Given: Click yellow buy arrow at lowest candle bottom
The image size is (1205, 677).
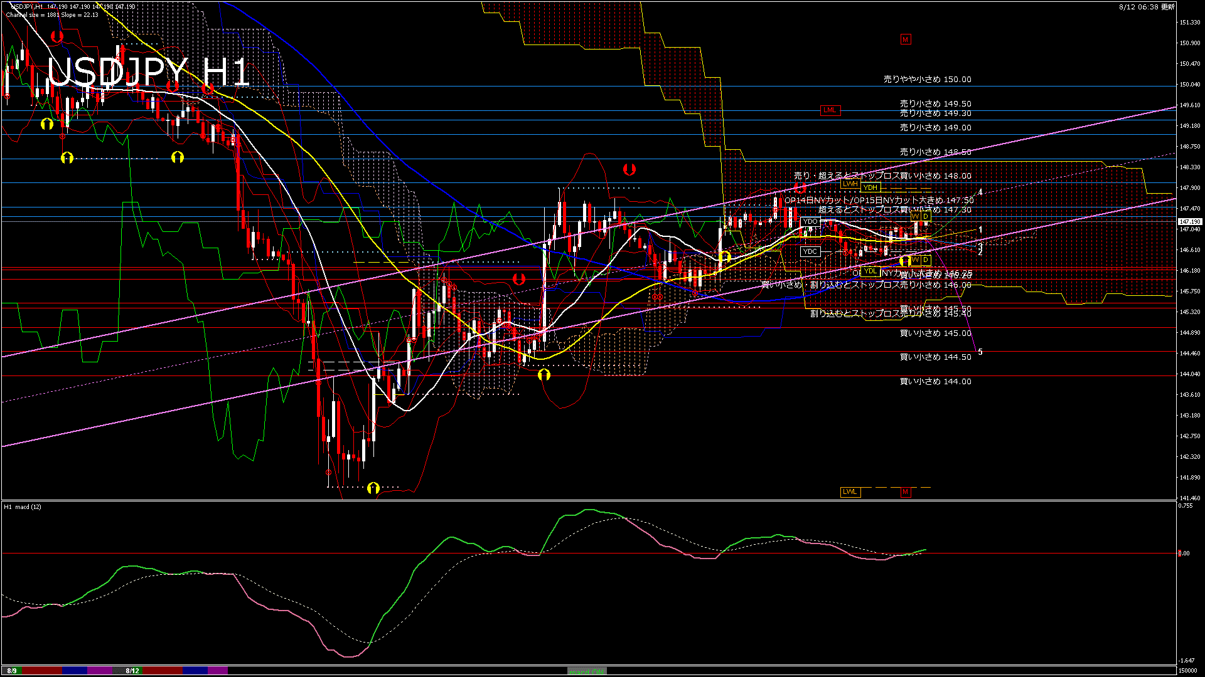Looking at the screenshot, I should 373,488.
